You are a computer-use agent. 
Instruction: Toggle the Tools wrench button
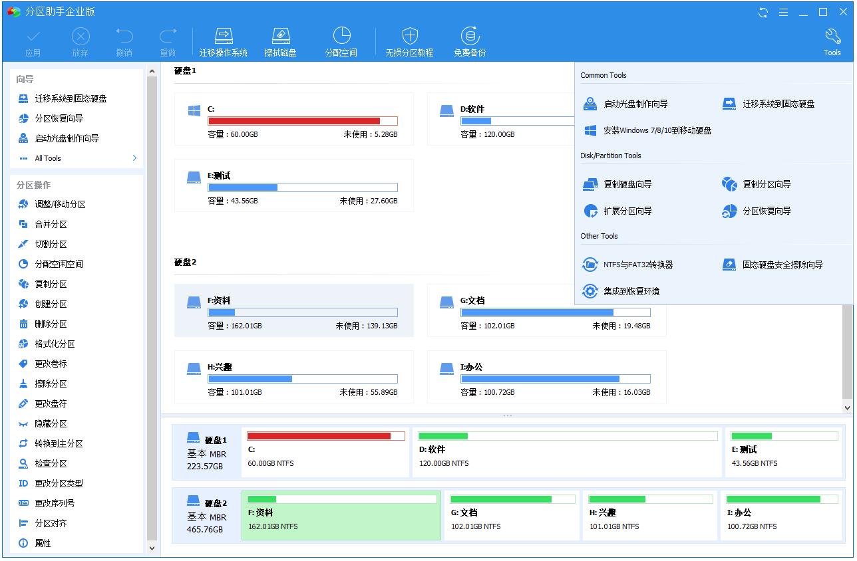pyautogui.click(x=832, y=42)
